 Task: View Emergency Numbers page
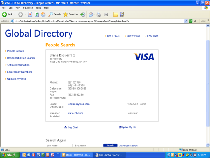pos(20,72)
